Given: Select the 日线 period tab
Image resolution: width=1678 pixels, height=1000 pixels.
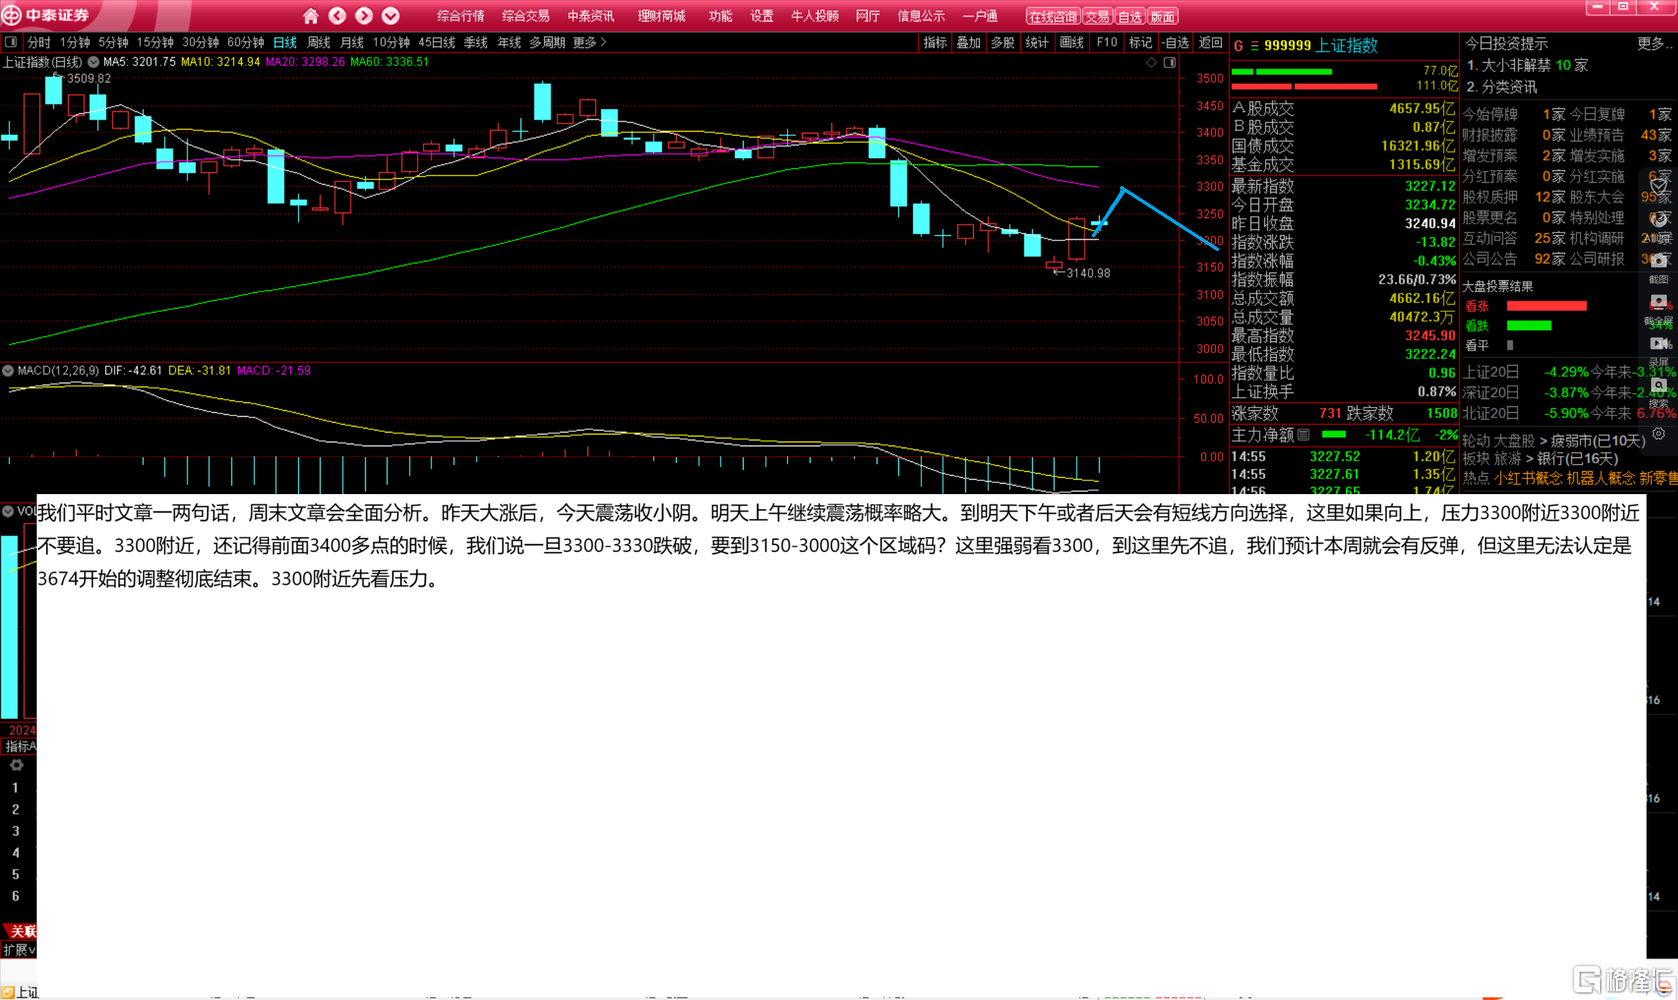Looking at the screenshot, I should [x=285, y=43].
